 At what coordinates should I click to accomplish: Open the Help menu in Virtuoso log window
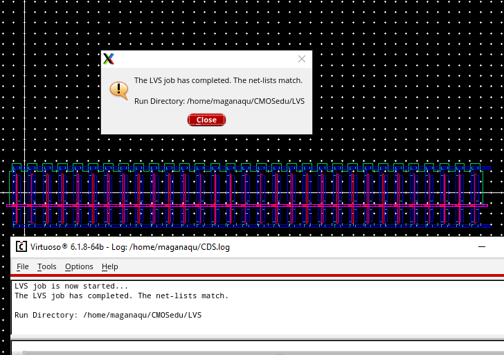click(110, 266)
